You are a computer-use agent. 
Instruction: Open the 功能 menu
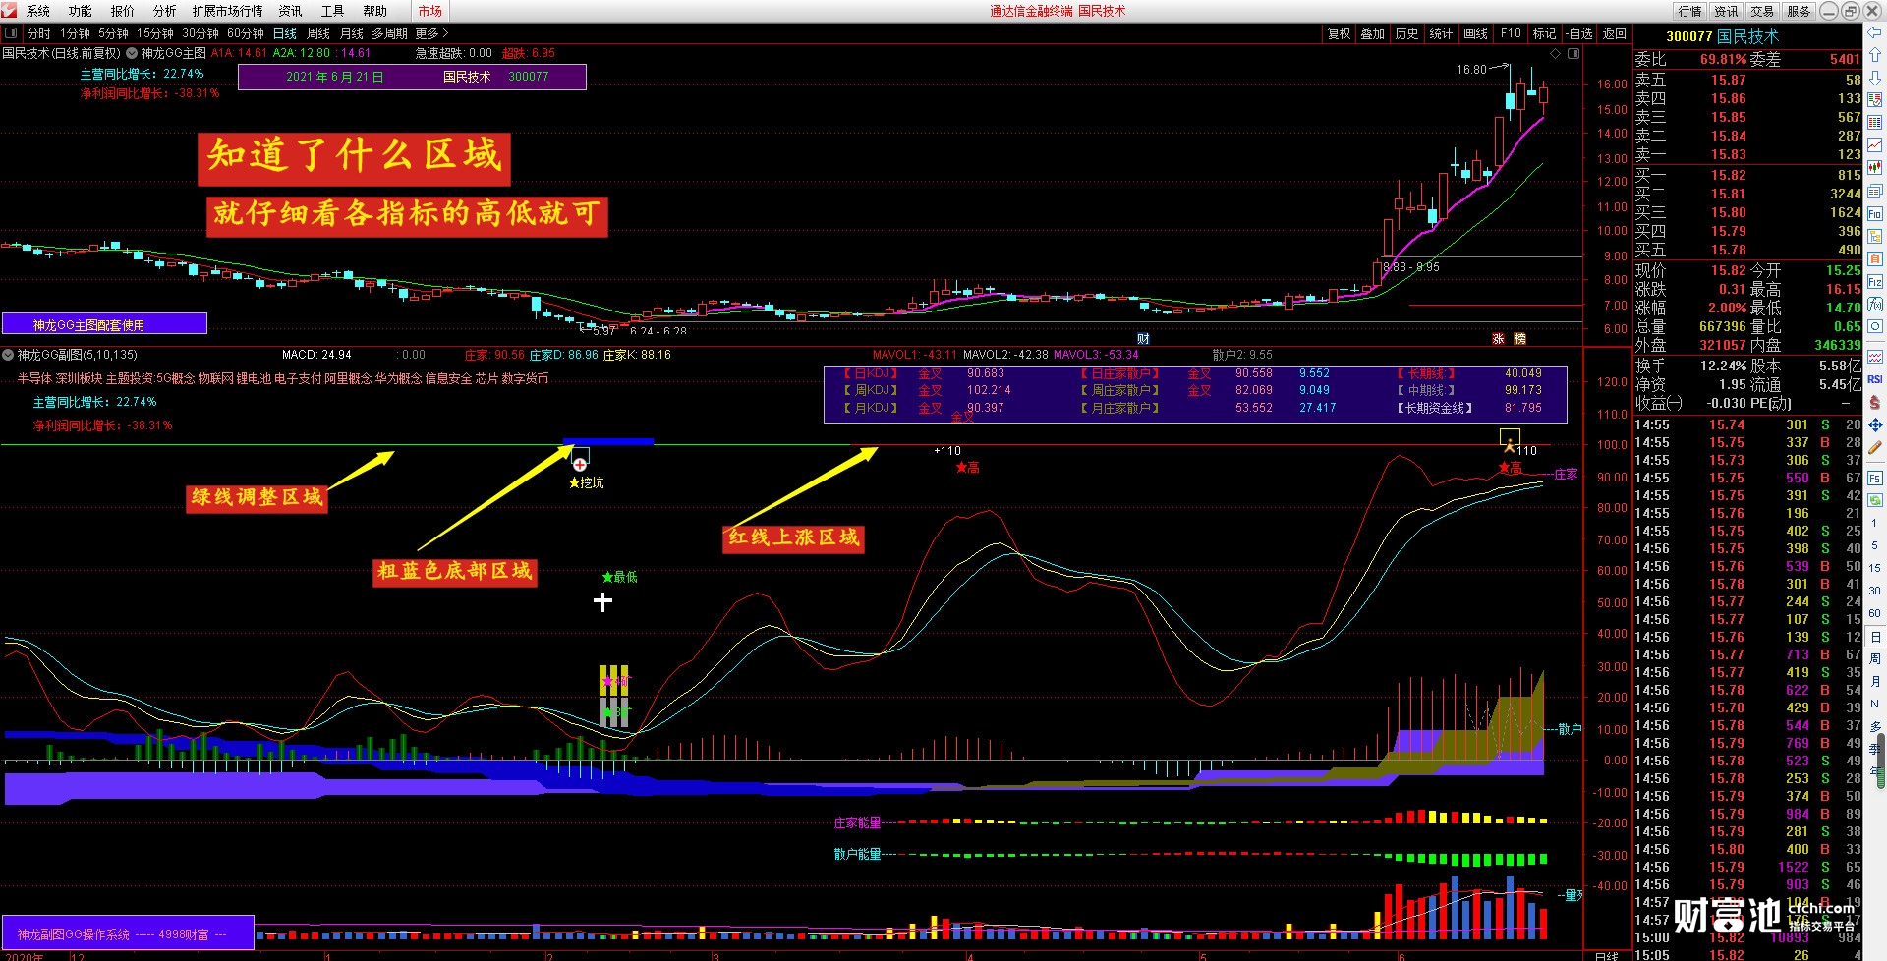pos(81,11)
